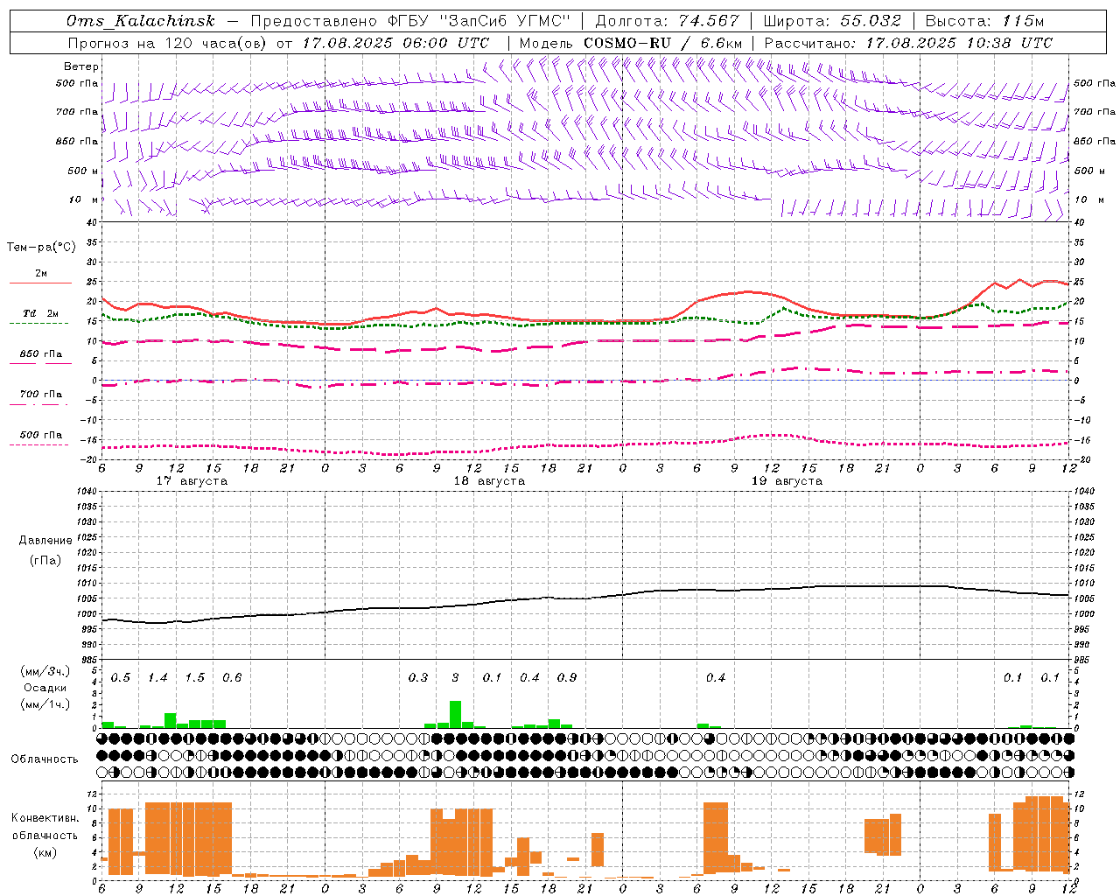This screenshot has height=896, width=1120.
Task: Select the 18 августа date label
Action: (489, 481)
